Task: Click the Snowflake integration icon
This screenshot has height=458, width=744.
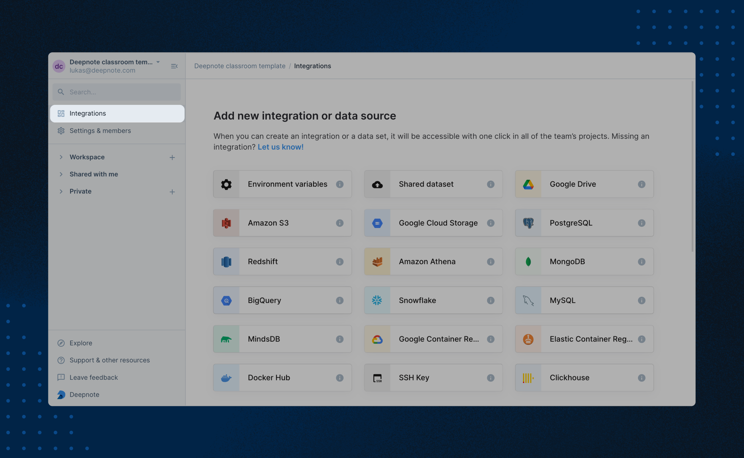Action: (x=377, y=300)
